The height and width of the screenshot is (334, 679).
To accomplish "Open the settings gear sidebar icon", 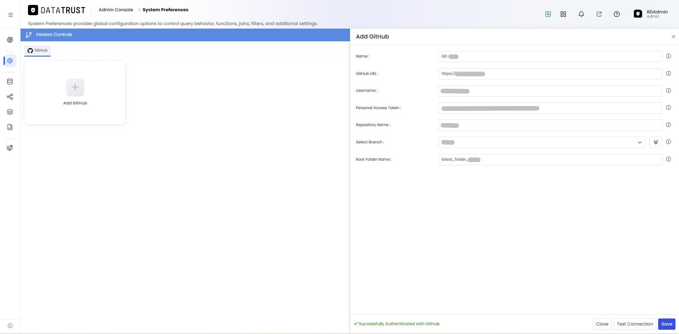I will pos(10,61).
